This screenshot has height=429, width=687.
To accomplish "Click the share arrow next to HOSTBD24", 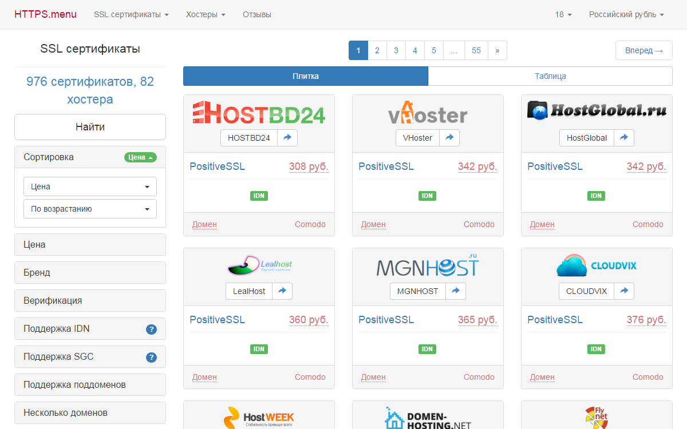I will pos(287,138).
